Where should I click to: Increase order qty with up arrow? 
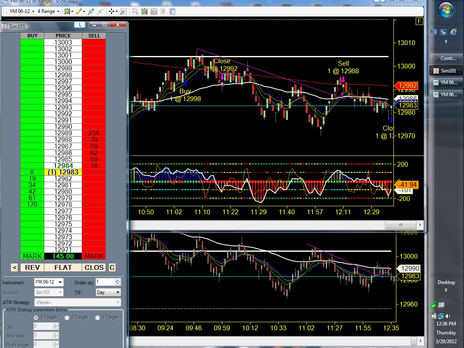click(118, 280)
